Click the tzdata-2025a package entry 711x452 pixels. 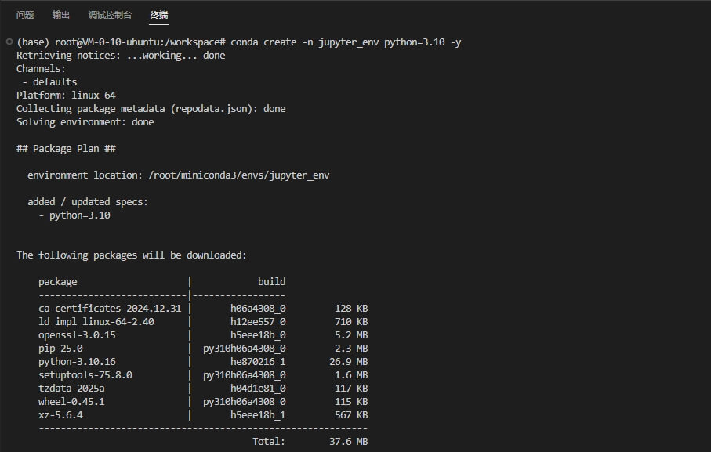[x=71, y=389]
